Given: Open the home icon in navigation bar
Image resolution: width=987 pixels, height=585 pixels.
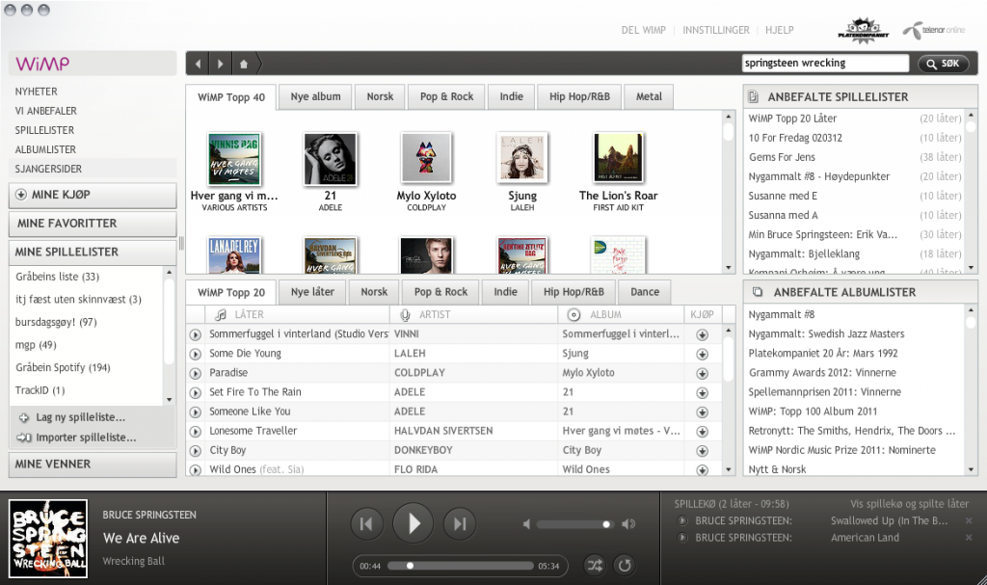Looking at the screenshot, I should pos(244,64).
